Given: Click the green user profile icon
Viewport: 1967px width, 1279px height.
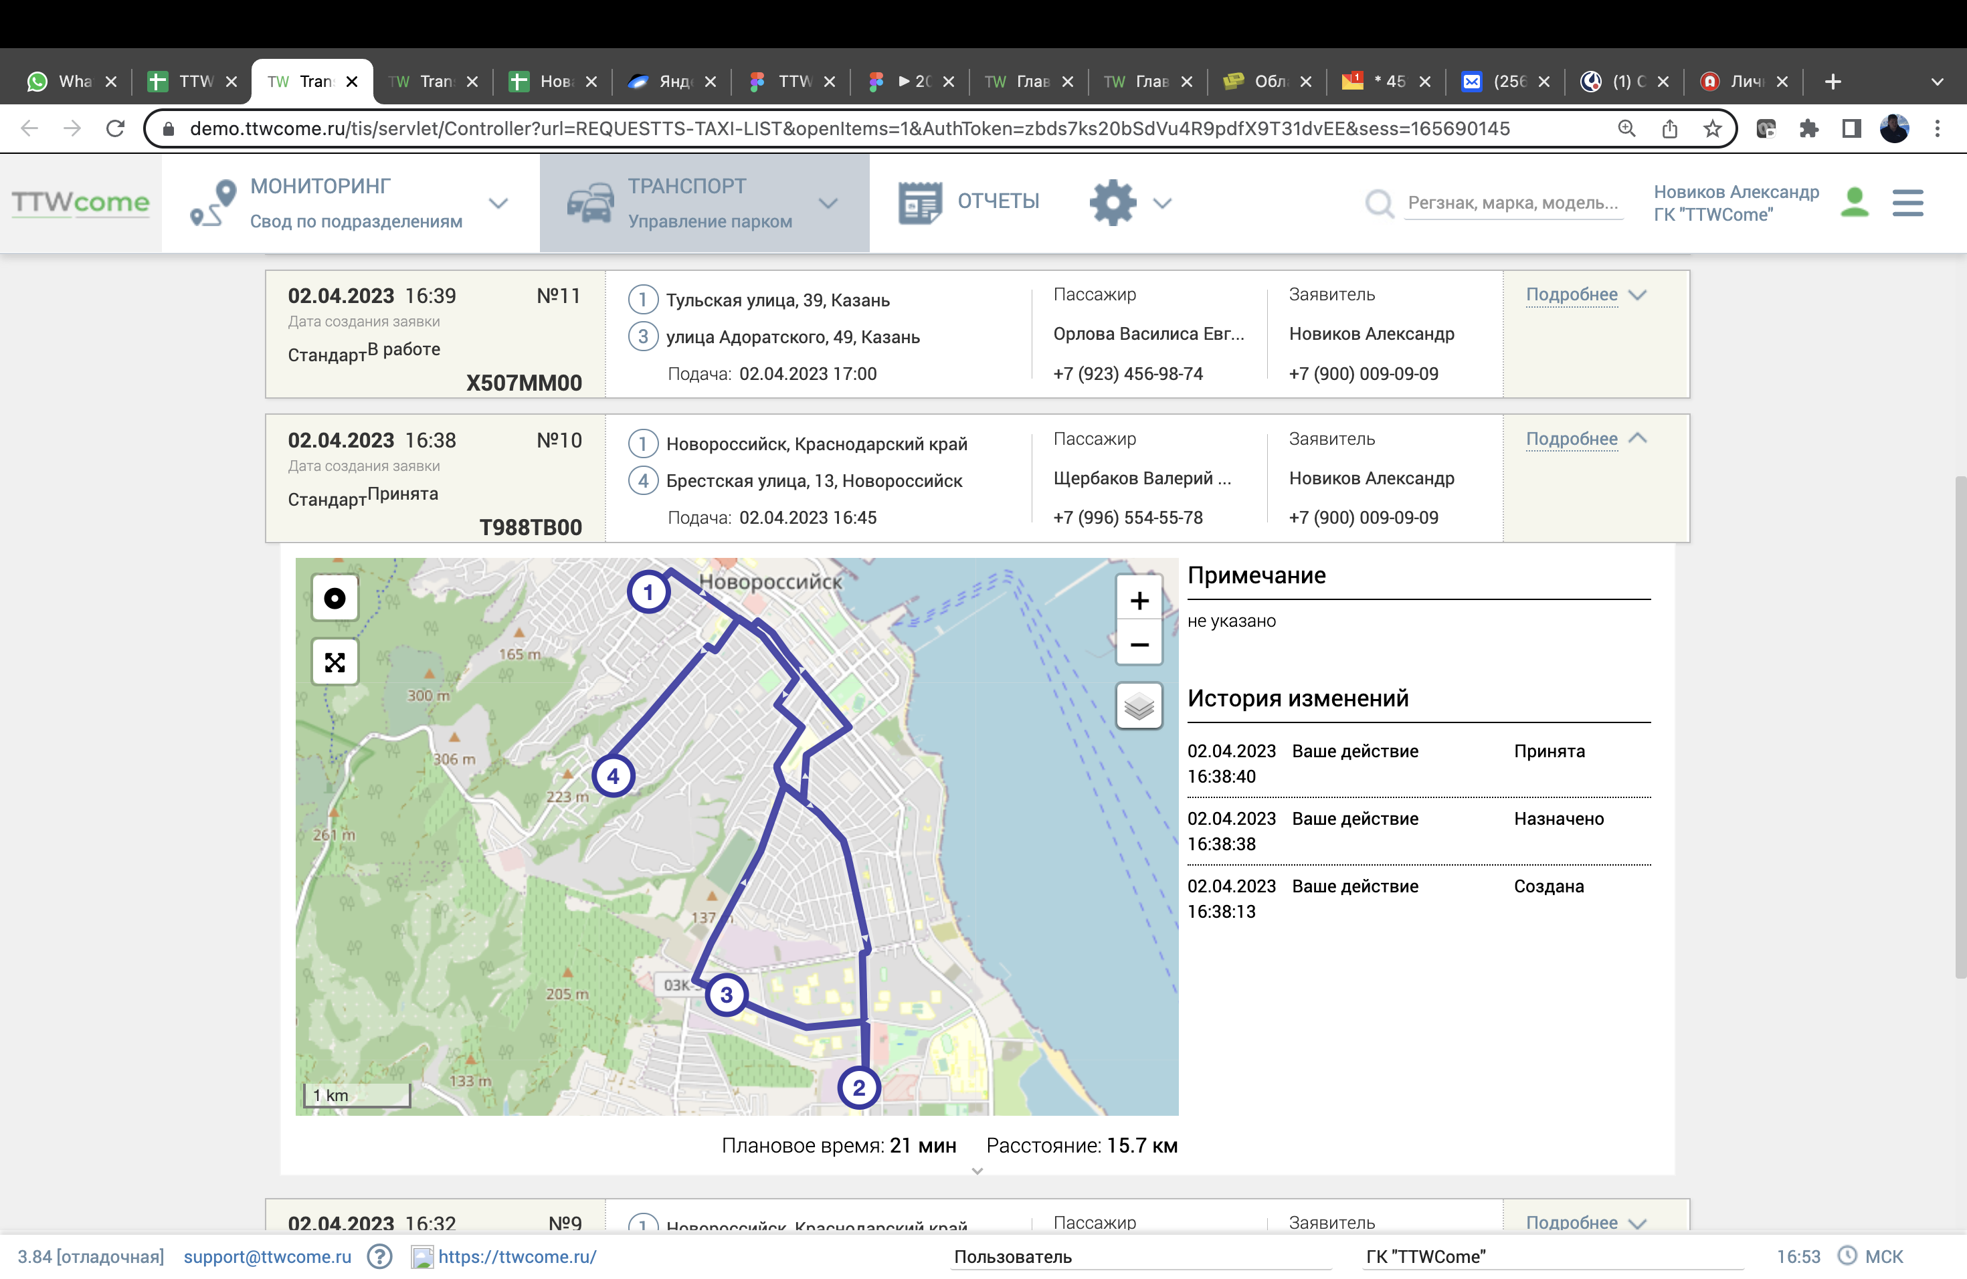Looking at the screenshot, I should point(1855,203).
